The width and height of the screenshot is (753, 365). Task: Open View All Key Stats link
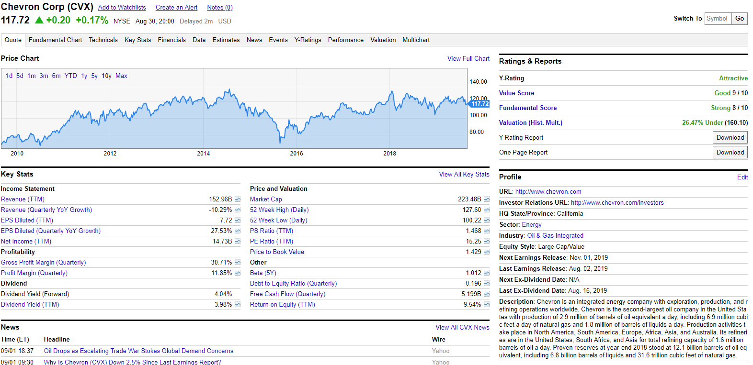coord(464,175)
